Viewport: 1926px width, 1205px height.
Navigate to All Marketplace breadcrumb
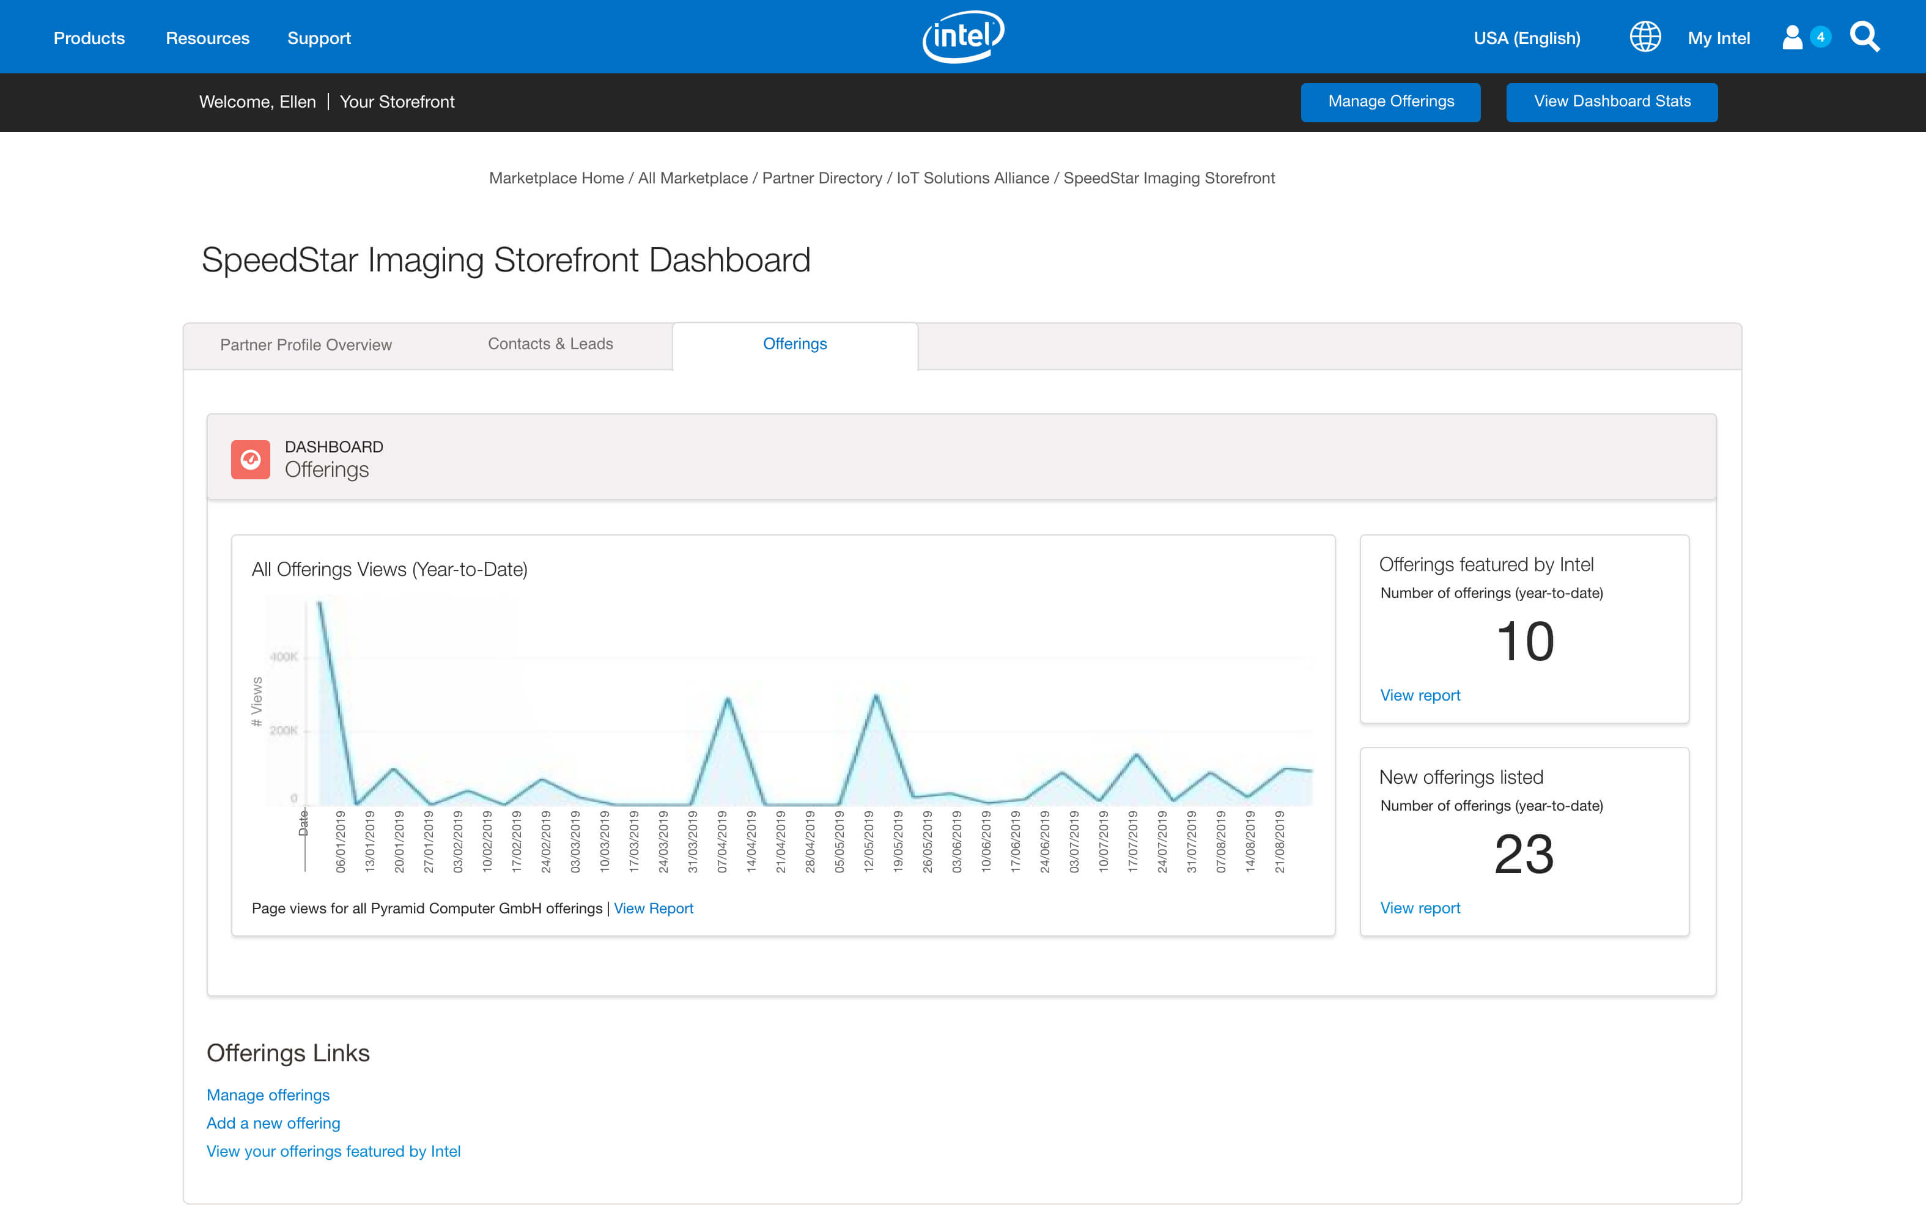[693, 179]
